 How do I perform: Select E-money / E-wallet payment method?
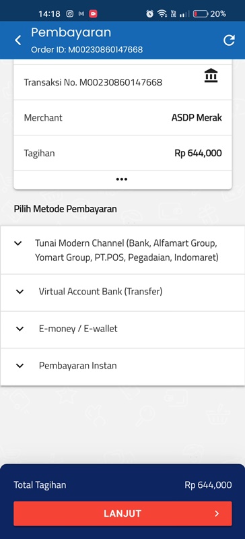pos(123,330)
